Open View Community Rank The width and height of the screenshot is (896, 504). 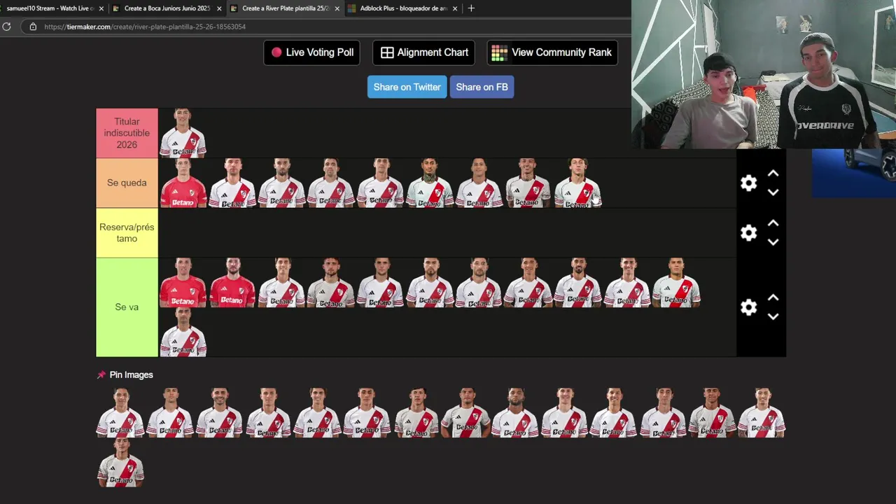[x=552, y=52]
